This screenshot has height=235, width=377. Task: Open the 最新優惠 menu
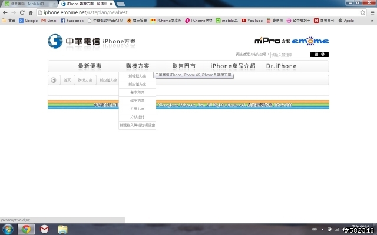[x=90, y=66]
